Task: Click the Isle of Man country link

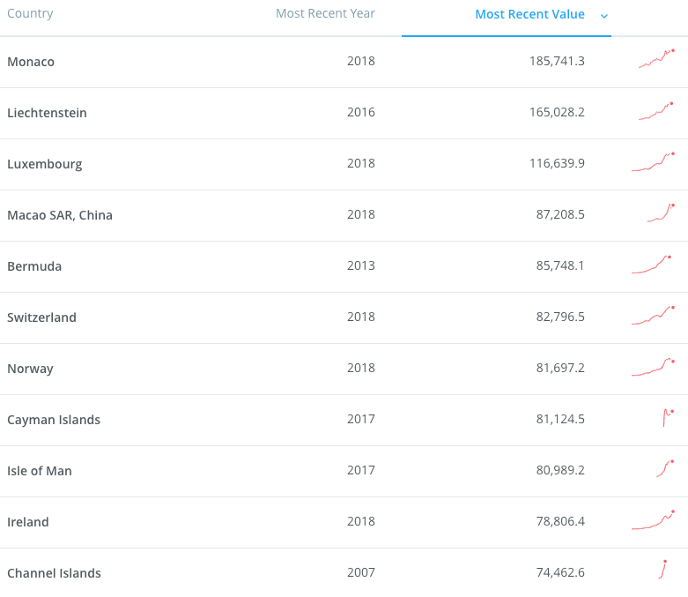Action: [x=40, y=471]
